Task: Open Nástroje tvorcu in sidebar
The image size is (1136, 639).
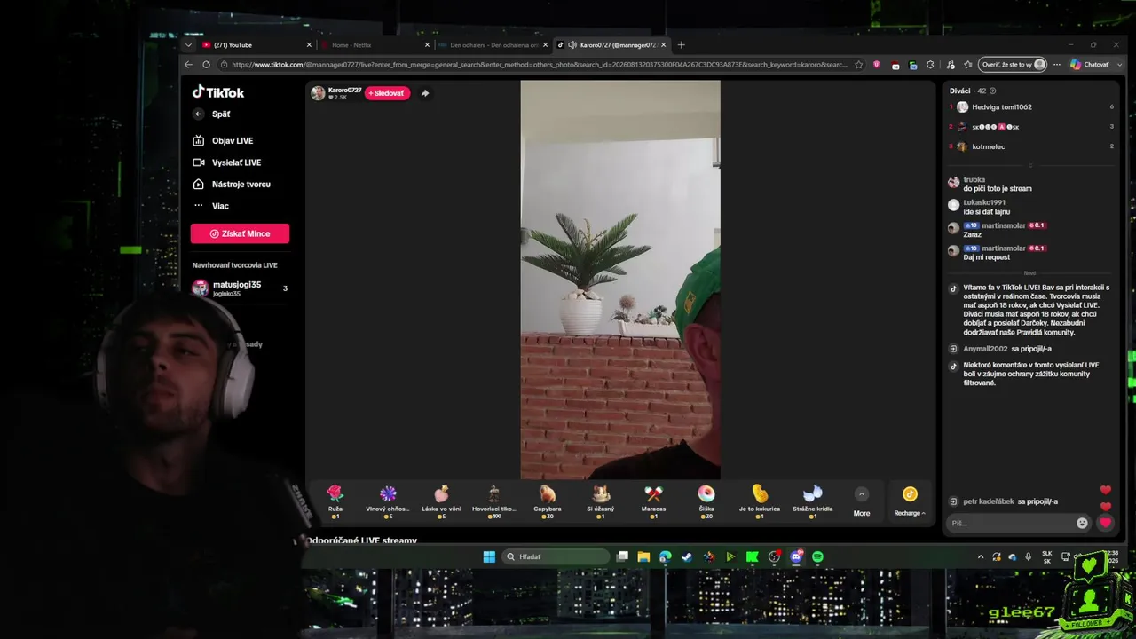Action: tap(232, 185)
